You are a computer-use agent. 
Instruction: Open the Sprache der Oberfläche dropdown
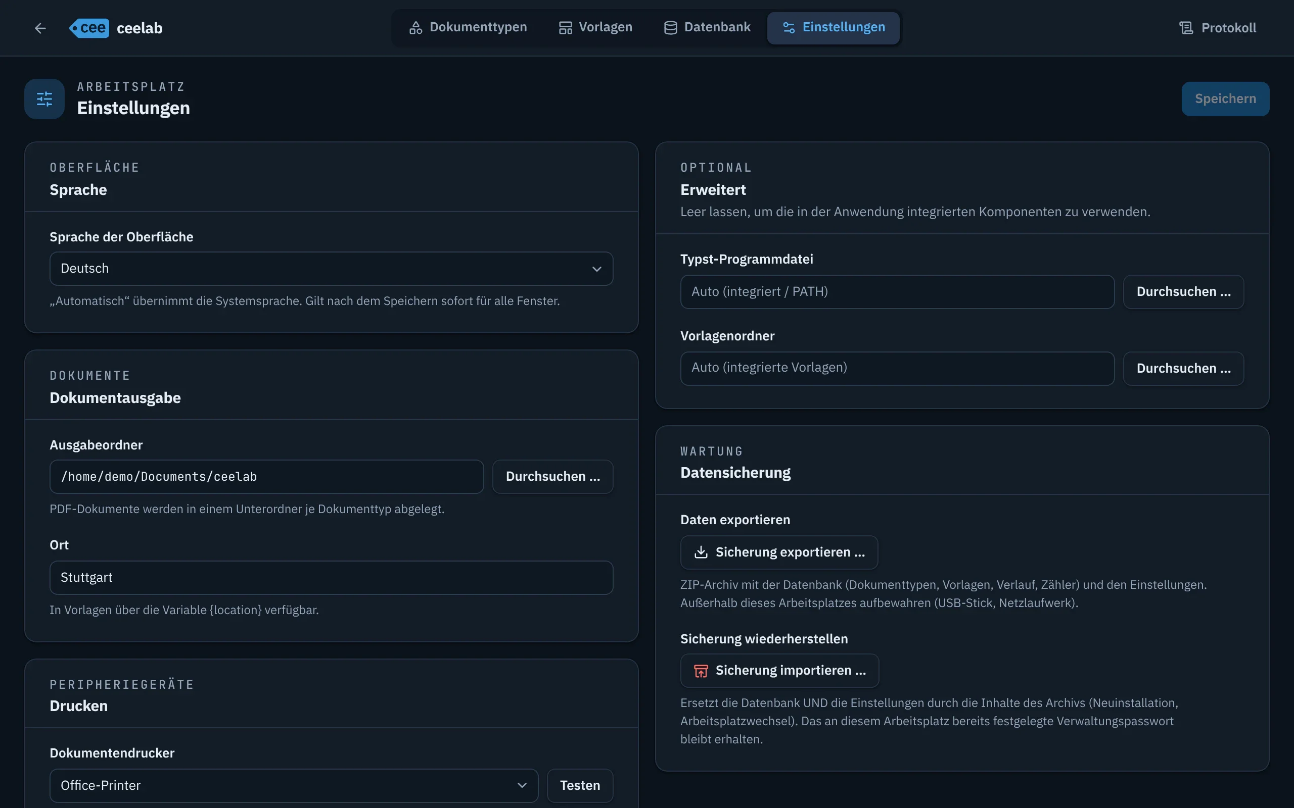pos(332,268)
